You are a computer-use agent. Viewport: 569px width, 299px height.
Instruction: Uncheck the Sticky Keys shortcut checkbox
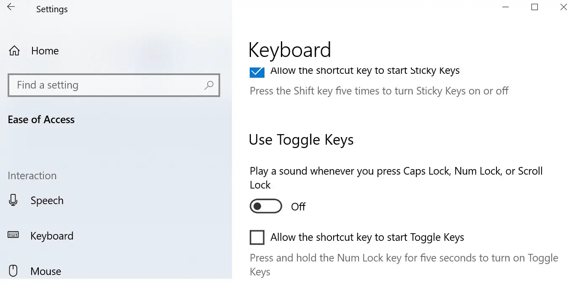point(257,72)
